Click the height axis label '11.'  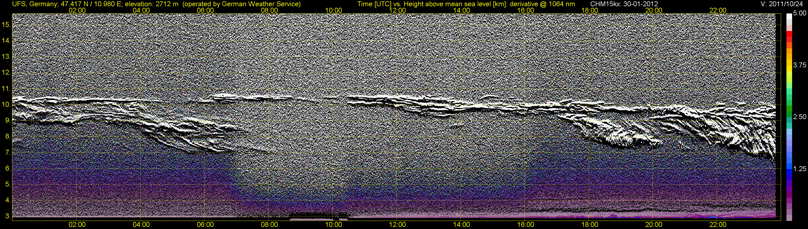(x=6, y=88)
